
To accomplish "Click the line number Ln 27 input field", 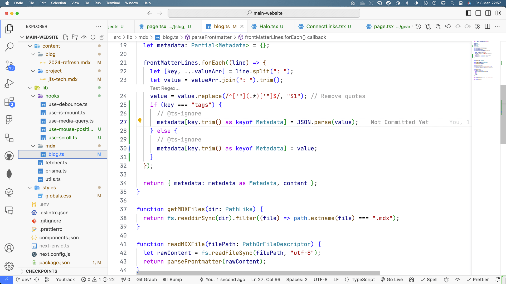I will point(265,280).
